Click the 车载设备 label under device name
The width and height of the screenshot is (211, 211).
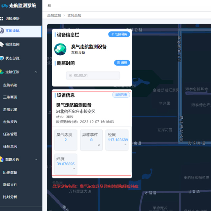click(x=78, y=52)
